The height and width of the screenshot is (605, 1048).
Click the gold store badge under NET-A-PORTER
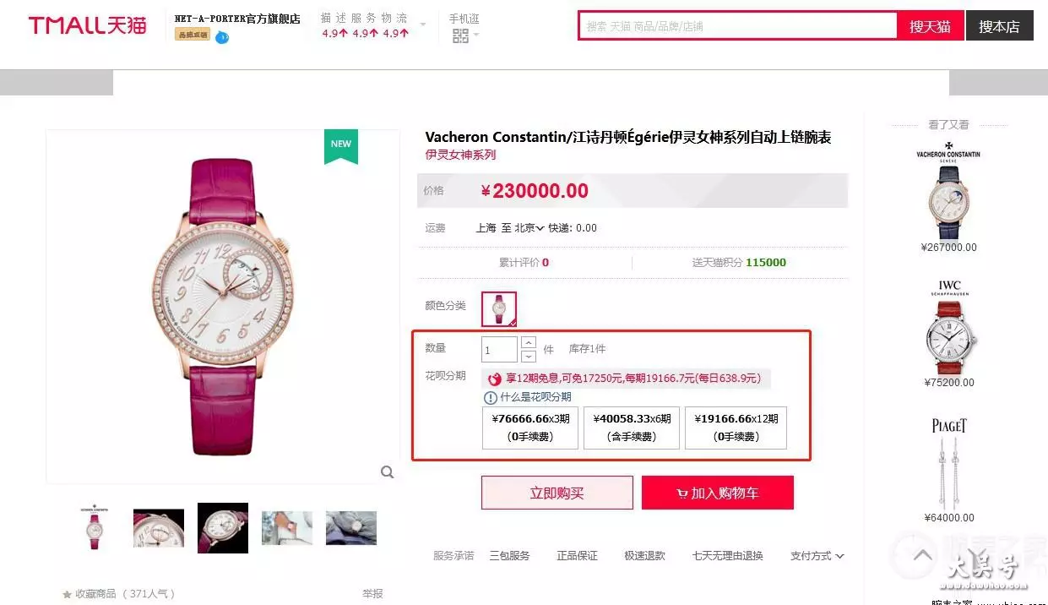tap(192, 35)
